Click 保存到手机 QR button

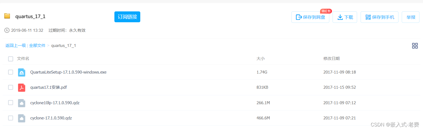point(379,17)
